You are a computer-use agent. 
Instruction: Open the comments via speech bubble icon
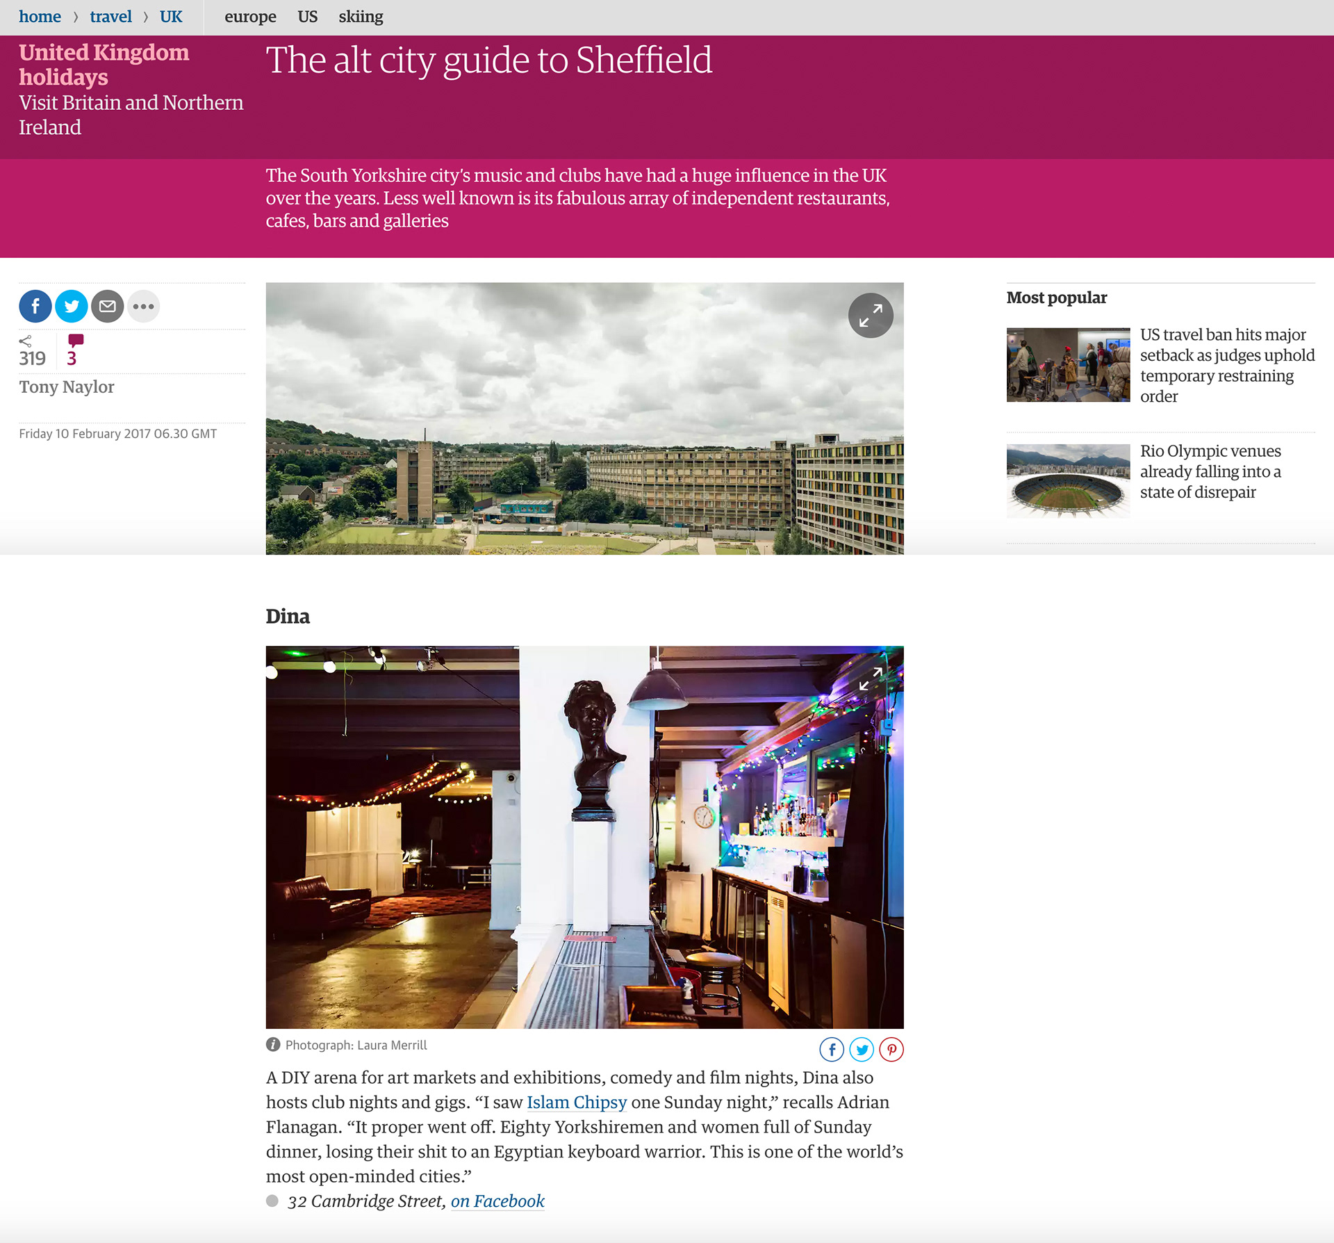(x=75, y=343)
